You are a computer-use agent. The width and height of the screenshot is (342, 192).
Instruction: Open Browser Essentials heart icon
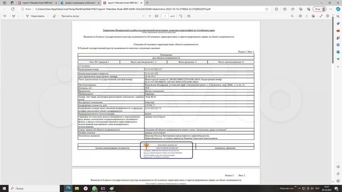[308, 9]
